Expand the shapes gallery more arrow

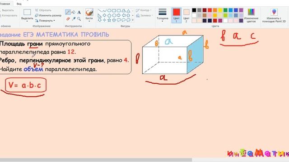(x=133, y=20)
